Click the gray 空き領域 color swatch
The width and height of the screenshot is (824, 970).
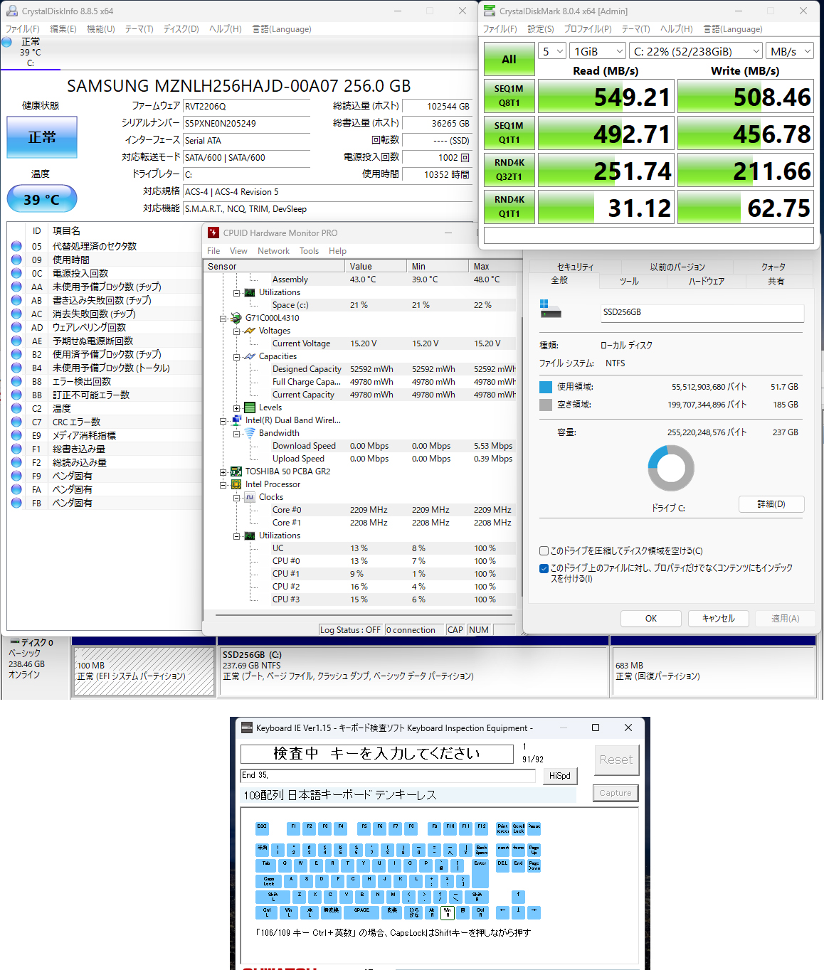pyautogui.click(x=546, y=405)
